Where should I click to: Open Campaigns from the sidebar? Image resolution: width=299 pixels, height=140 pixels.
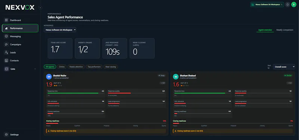20,44
